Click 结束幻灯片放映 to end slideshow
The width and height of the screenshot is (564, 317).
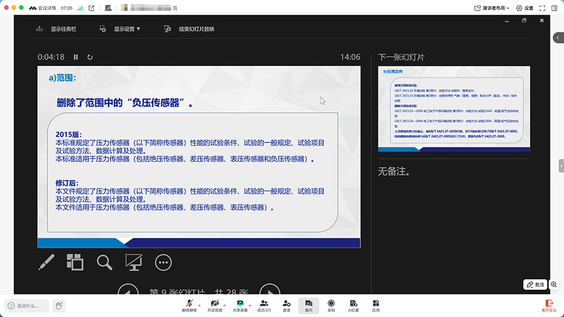point(190,29)
